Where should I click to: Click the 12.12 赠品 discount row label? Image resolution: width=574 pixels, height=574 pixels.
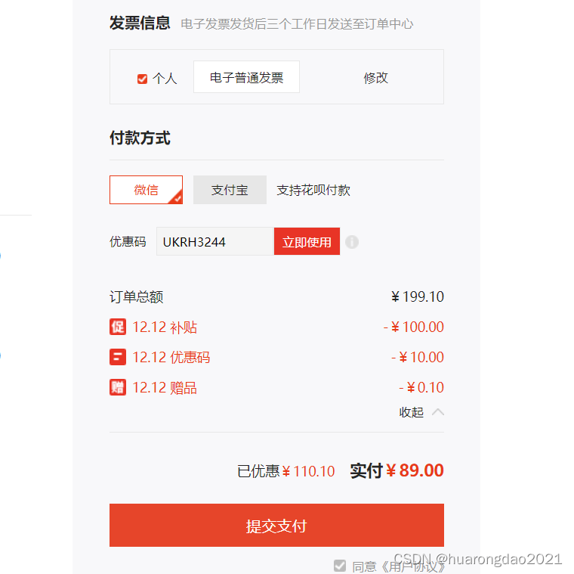click(x=165, y=388)
